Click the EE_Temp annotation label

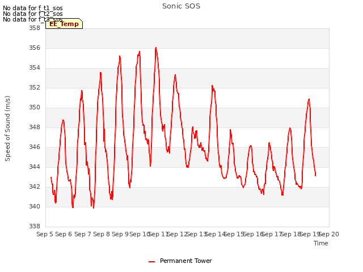click(x=64, y=24)
